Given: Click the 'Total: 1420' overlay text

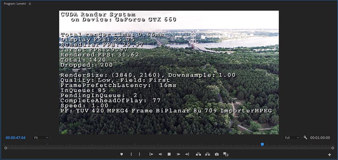Looking at the screenshot, I should (83, 60).
